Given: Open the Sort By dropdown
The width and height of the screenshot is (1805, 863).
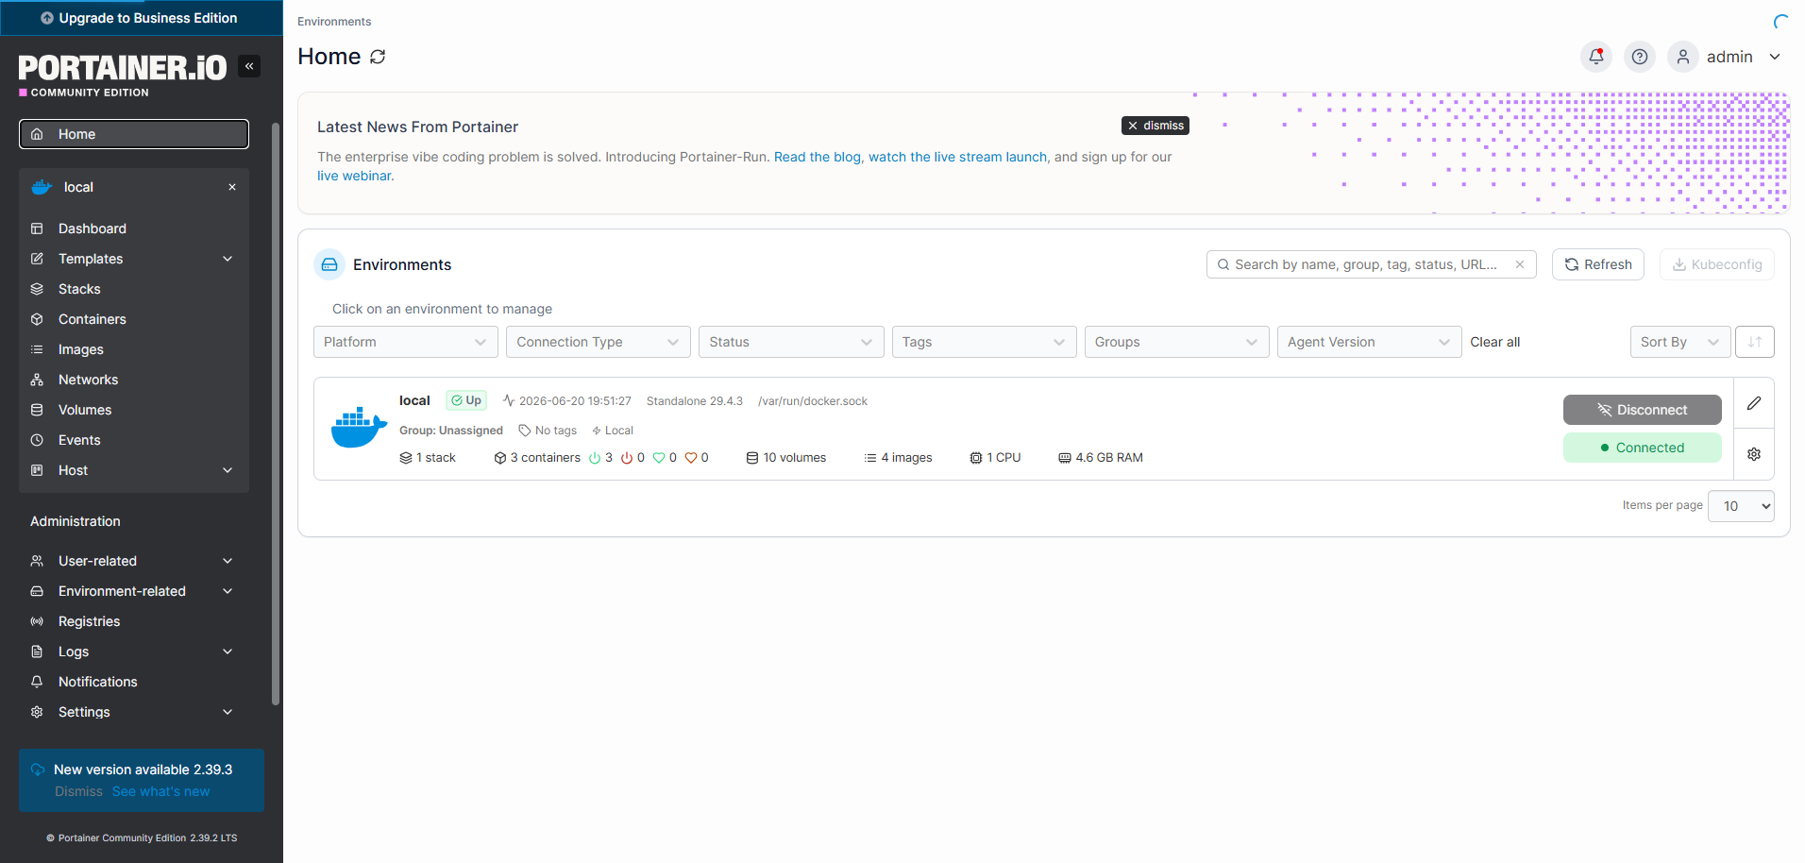Looking at the screenshot, I should point(1680,342).
